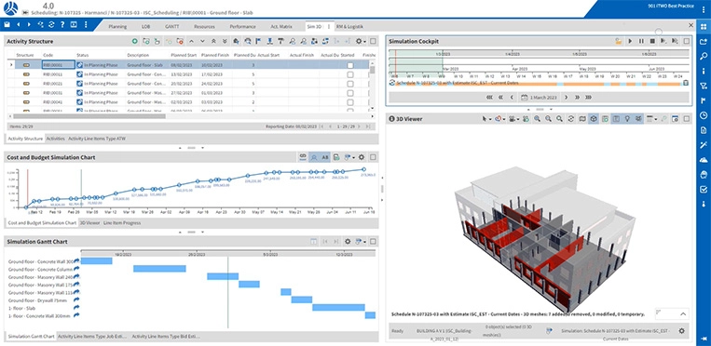Move activity up with single chevron up
Image resolution: width=711 pixels, height=346 pixels.
point(191,41)
